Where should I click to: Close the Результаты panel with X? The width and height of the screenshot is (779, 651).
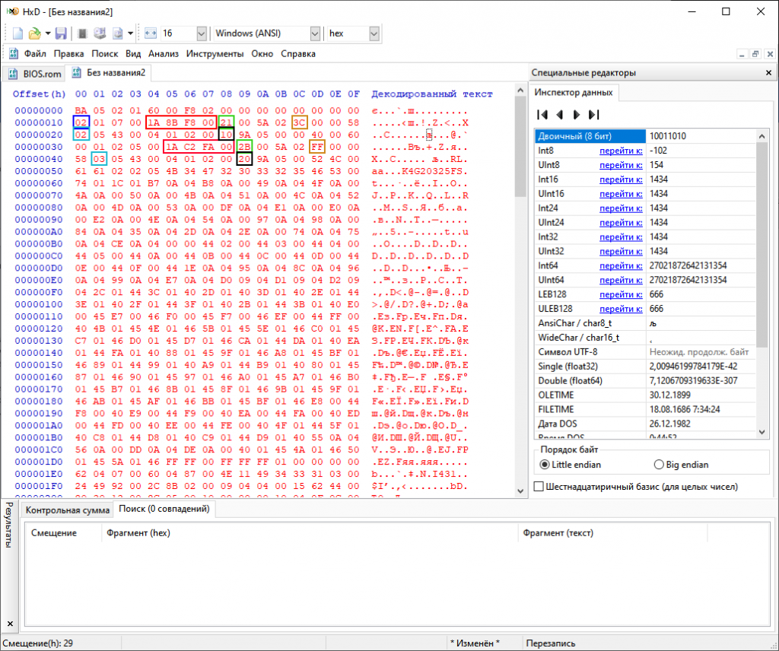pos(10,623)
